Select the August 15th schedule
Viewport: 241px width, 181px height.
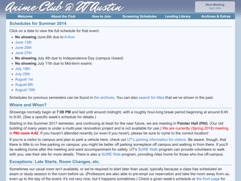pyautogui.click(x=25, y=90)
